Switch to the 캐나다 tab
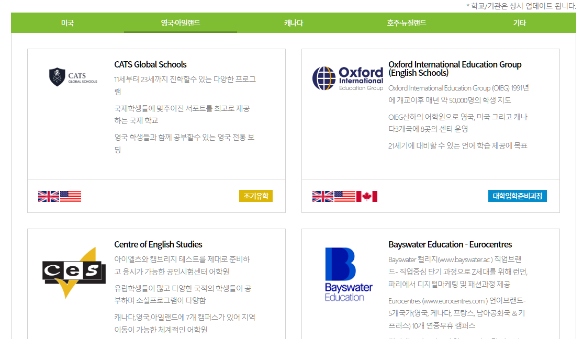 coord(294,23)
